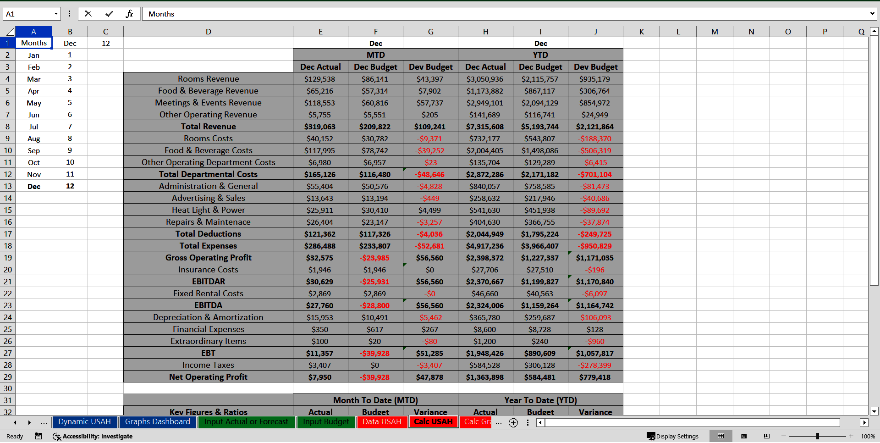Click the $779,418 YTD deviation value
880x443 pixels.
click(x=595, y=377)
